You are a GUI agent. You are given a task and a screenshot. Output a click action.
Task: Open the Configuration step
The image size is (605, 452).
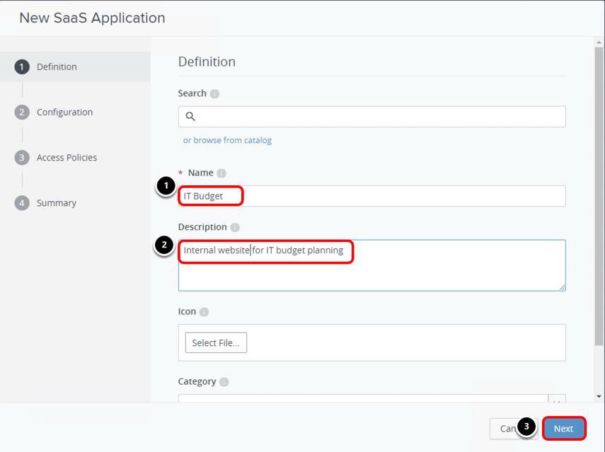(x=64, y=112)
